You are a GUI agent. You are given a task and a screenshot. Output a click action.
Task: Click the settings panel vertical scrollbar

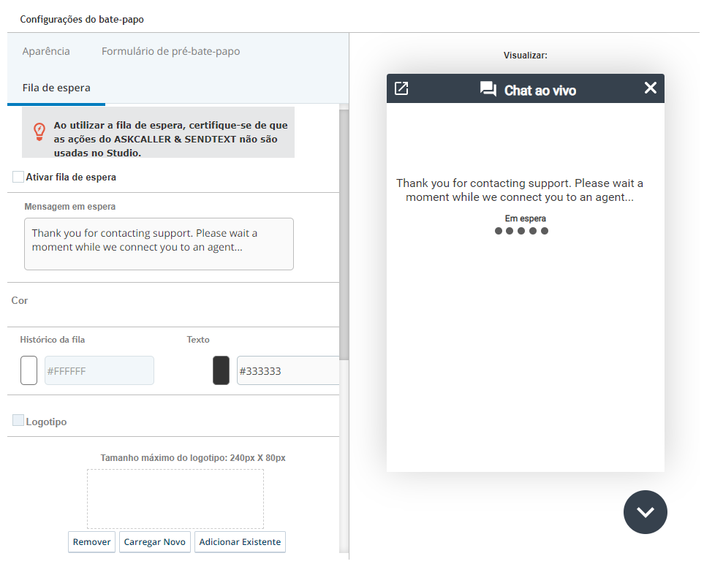pos(344,233)
